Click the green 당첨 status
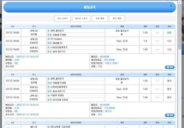This screenshot has height=128, width=184. coord(169,33)
